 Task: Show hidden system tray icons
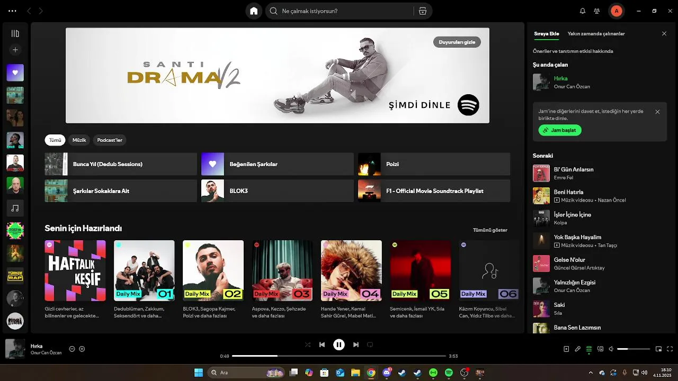591,373
